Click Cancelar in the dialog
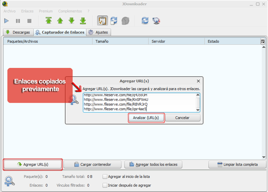This screenshot has width=268, height=192. (x=183, y=118)
